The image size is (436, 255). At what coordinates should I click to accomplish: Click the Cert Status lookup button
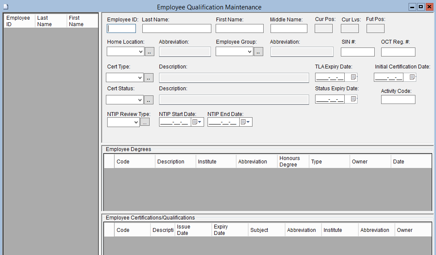click(x=148, y=100)
